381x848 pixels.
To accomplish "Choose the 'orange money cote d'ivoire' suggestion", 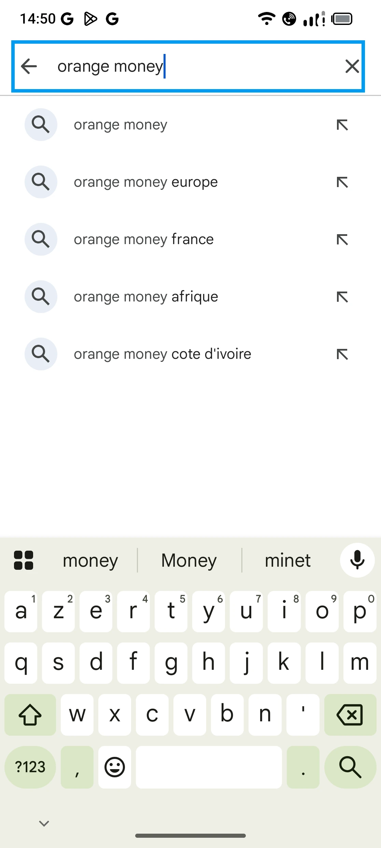I will pyautogui.click(x=163, y=354).
